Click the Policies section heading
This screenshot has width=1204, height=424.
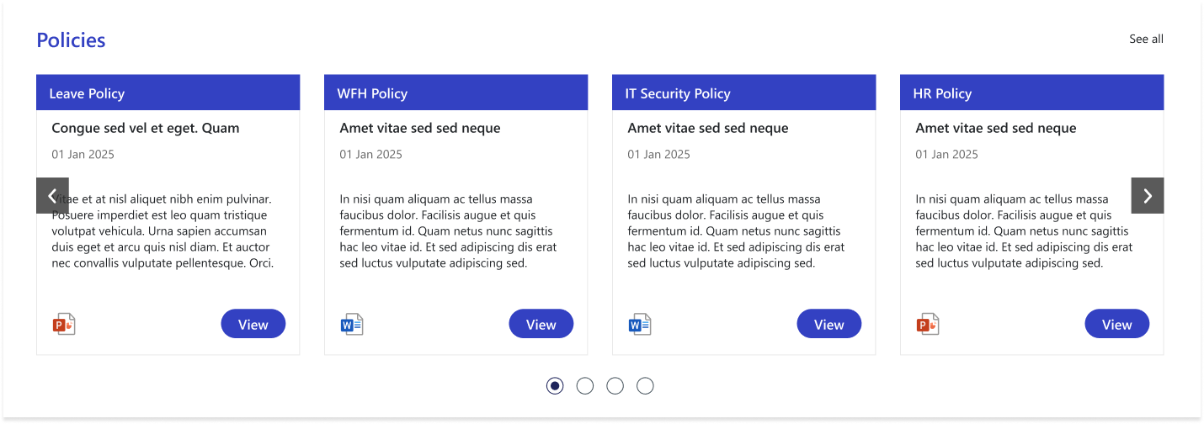71,40
